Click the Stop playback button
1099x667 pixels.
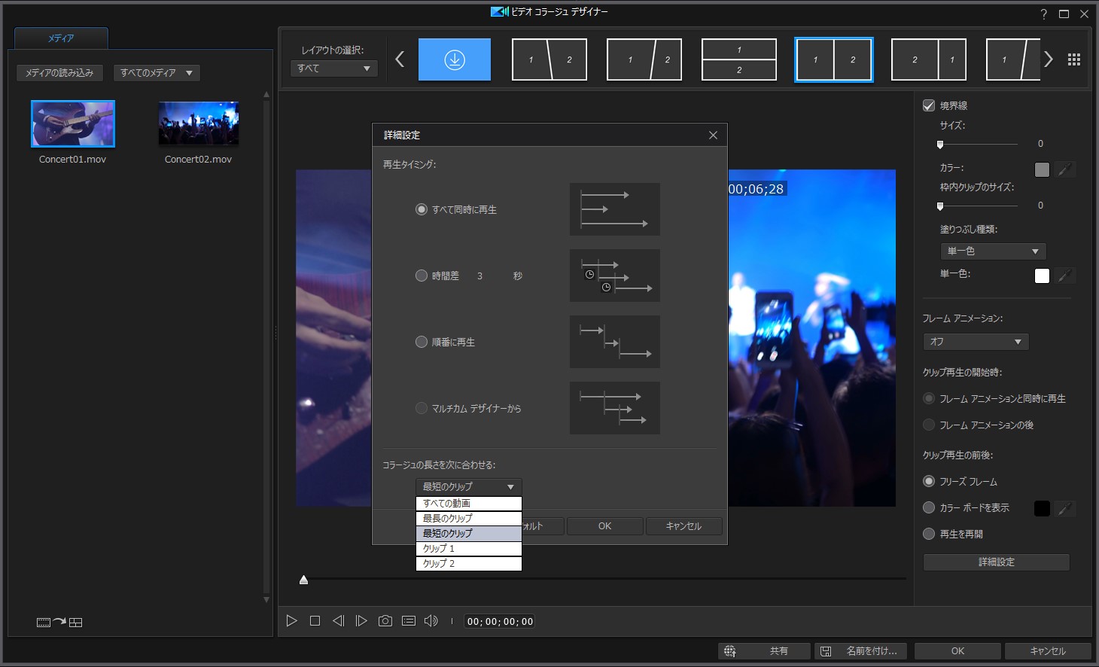315,621
